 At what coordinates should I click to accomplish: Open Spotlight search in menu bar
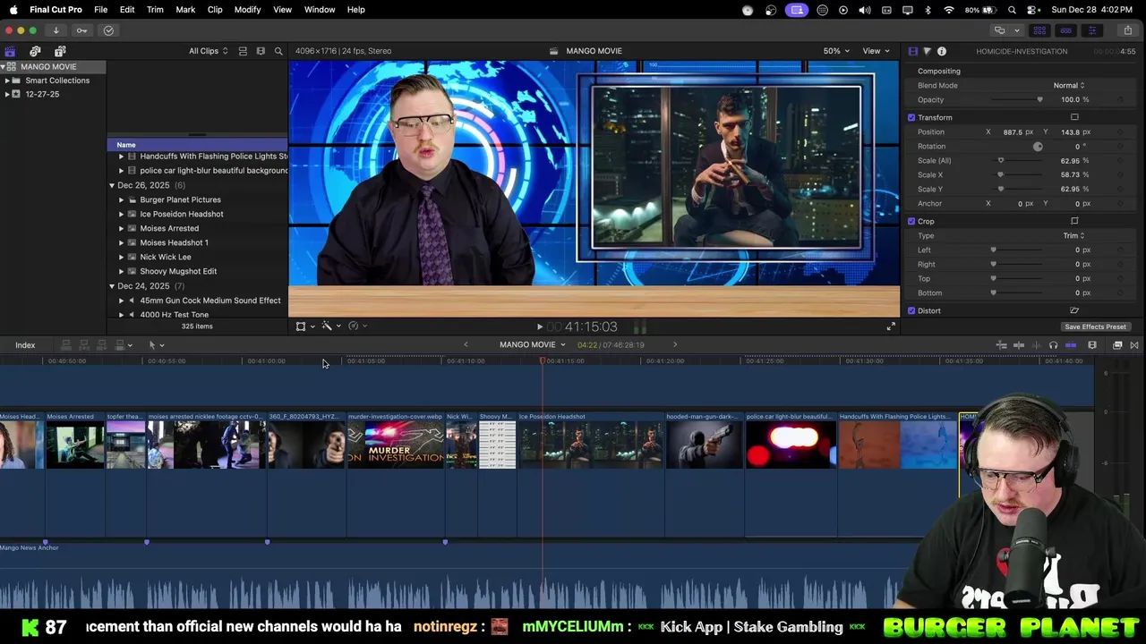[1012, 9]
